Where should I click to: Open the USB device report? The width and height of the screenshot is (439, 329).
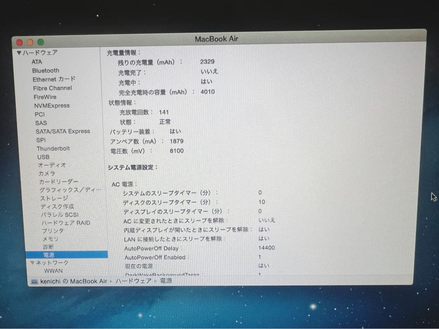coord(43,157)
